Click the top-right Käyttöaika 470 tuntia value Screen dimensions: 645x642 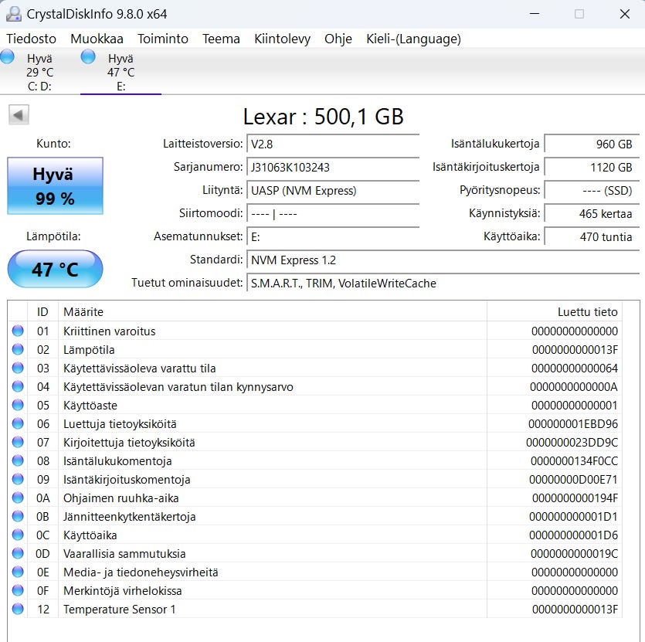(x=592, y=236)
